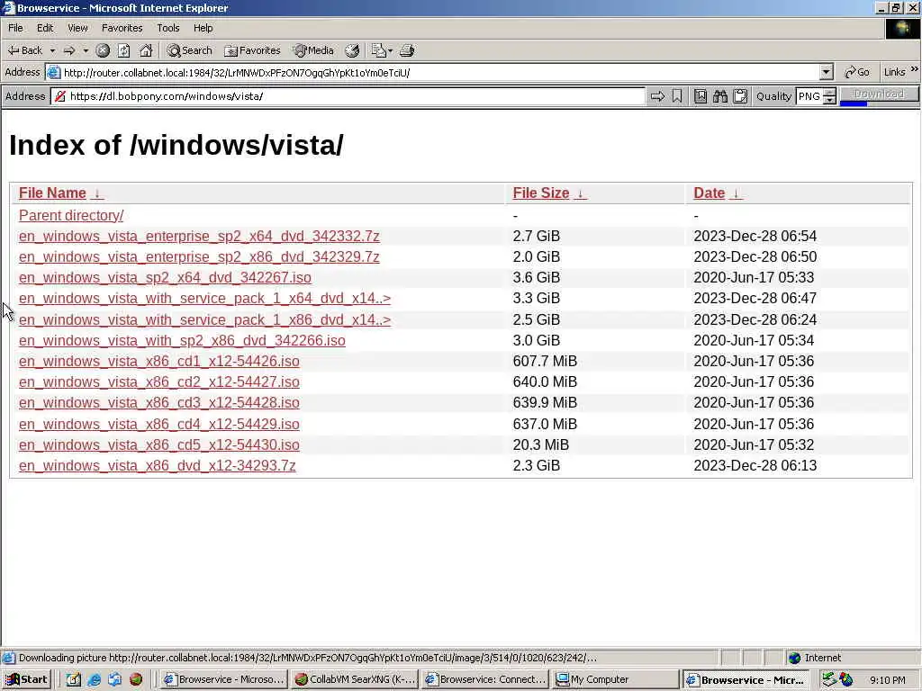Open the IE Search pane
Image resolution: width=922 pixels, height=691 pixels.
pyautogui.click(x=189, y=50)
